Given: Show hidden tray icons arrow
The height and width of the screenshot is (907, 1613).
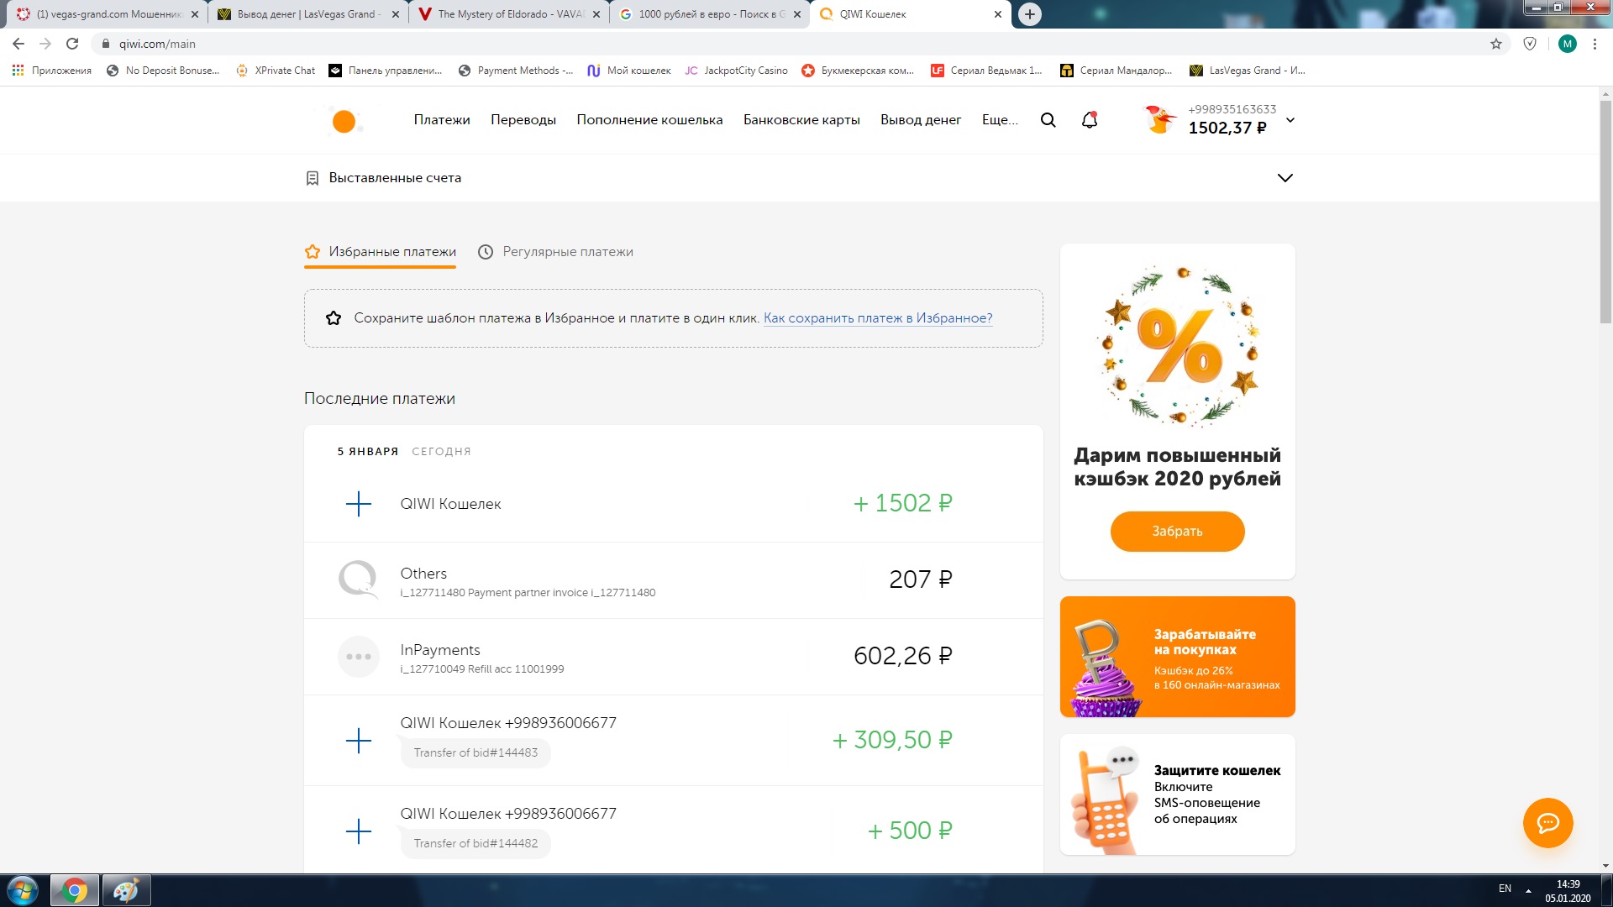Looking at the screenshot, I should pos(1528,890).
